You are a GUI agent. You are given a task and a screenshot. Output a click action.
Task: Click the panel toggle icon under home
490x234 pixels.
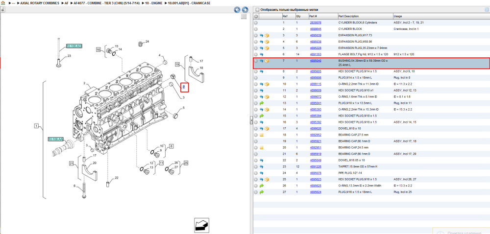click(2, 10)
